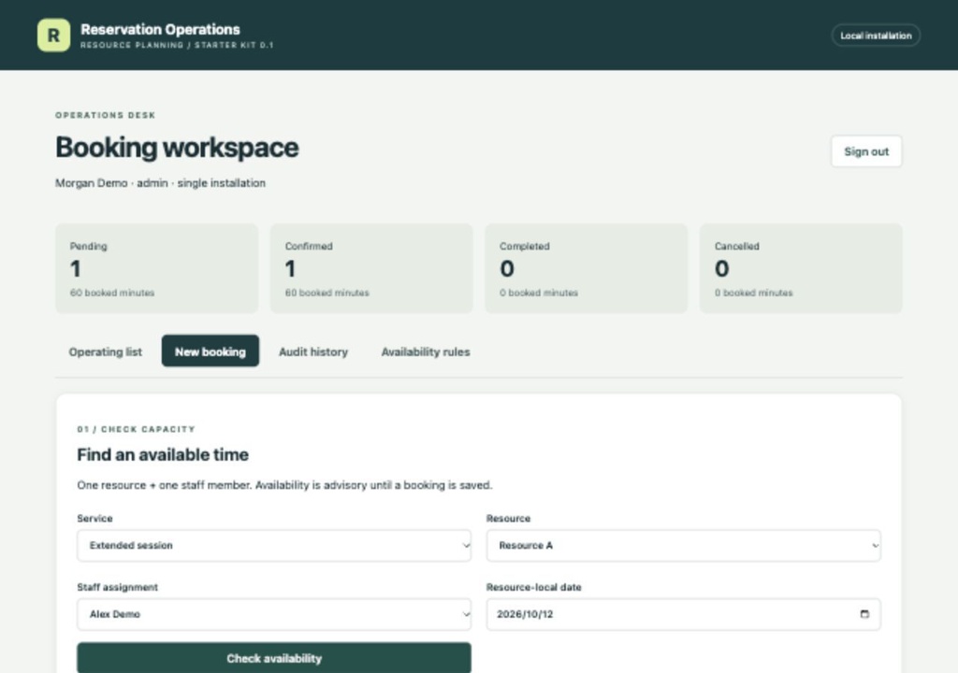Click the Sign out button

[865, 151]
